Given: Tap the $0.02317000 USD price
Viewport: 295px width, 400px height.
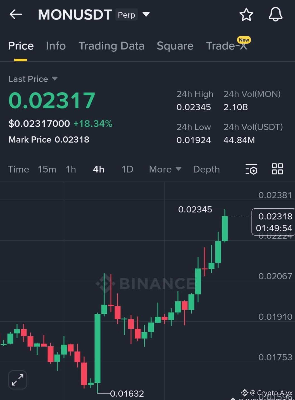Looking at the screenshot, I should pos(39,124).
